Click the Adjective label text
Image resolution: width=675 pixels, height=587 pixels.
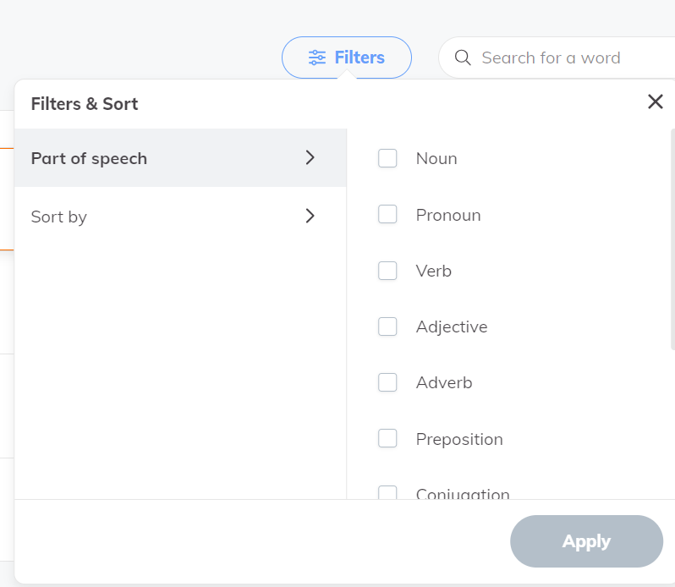(452, 326)
